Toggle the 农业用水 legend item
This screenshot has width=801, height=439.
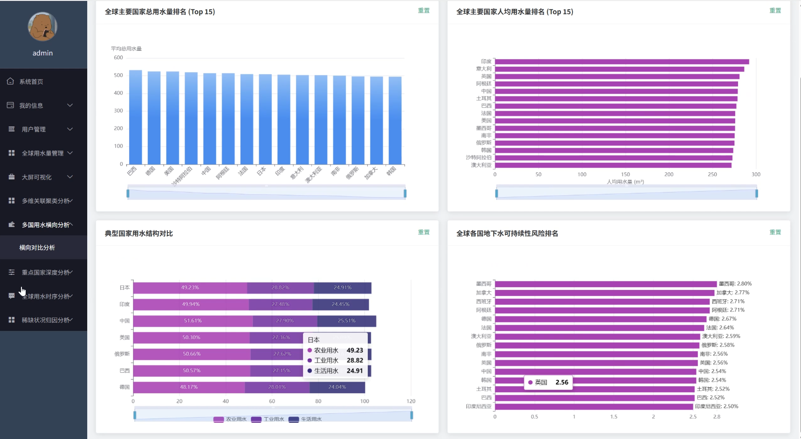pyautogui.click(x=230, y=419)
